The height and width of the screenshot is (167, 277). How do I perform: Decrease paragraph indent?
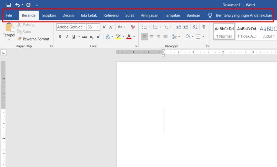179,27
